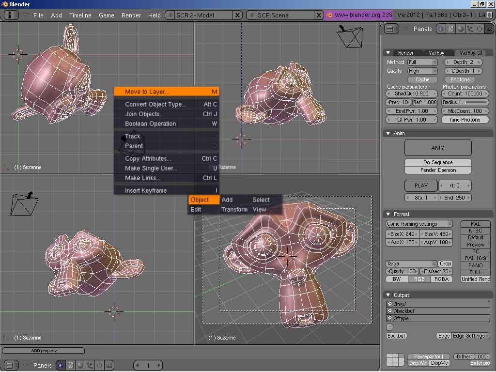Click the render window position grid in Output
This screenshot has width=496, height=372.
pos(395,359)
